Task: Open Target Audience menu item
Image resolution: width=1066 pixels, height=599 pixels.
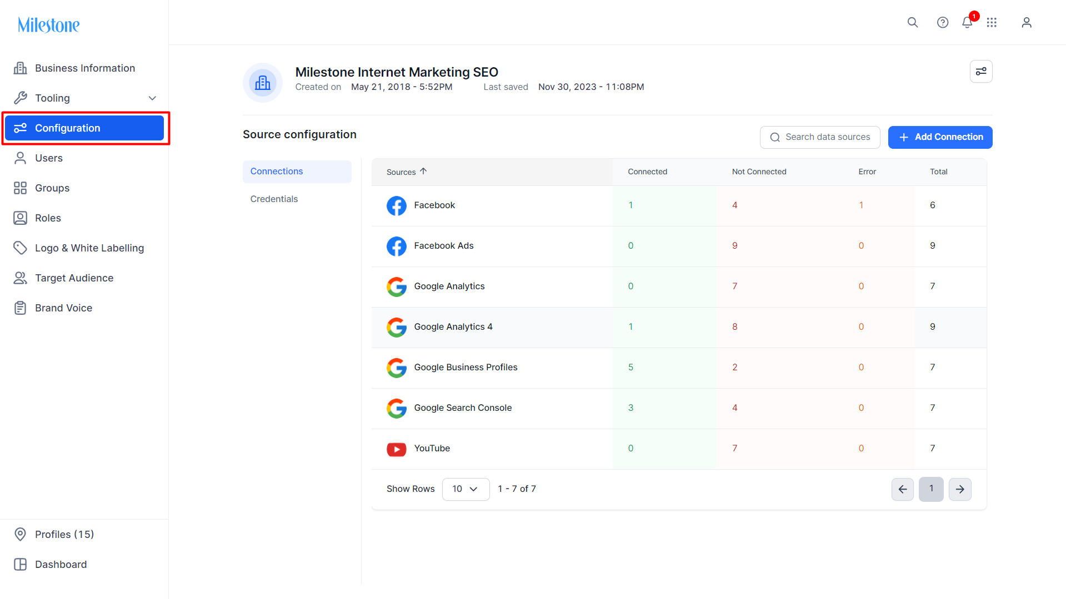Action: tap(84, 278)
